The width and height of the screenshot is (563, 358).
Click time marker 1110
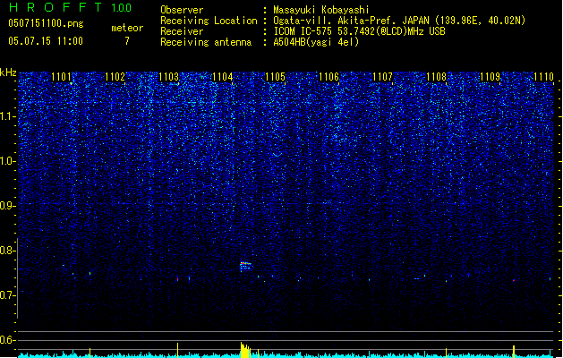click(543, 77)
